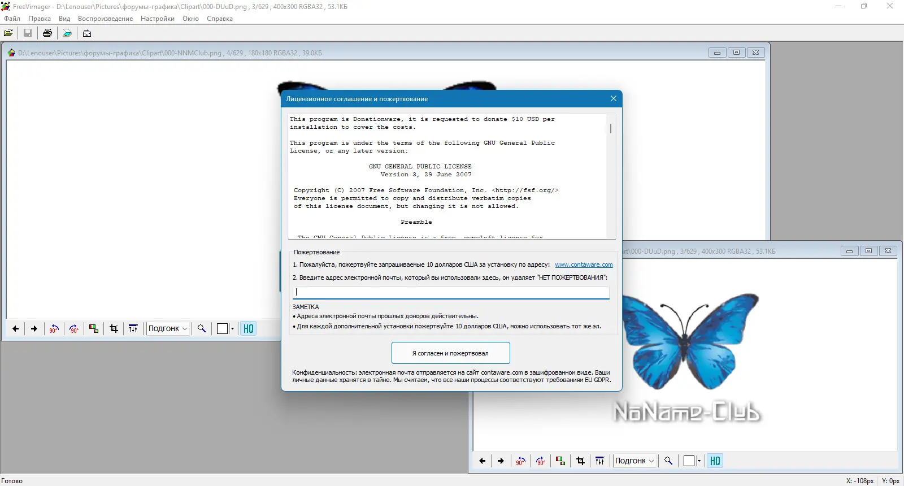
Task: Minimize the FreeVimager main window
Action: (x=838, y=6)
